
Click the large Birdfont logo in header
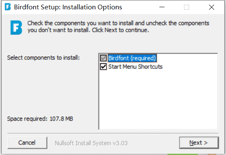tap(16, 28)
